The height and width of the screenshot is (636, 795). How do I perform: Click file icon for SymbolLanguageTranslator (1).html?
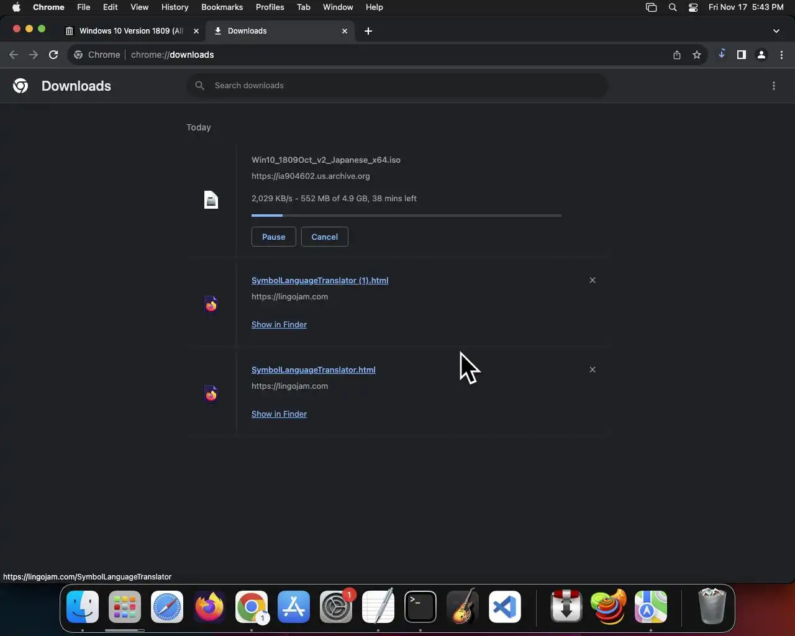pyautogui.click(x=211, y=305)
